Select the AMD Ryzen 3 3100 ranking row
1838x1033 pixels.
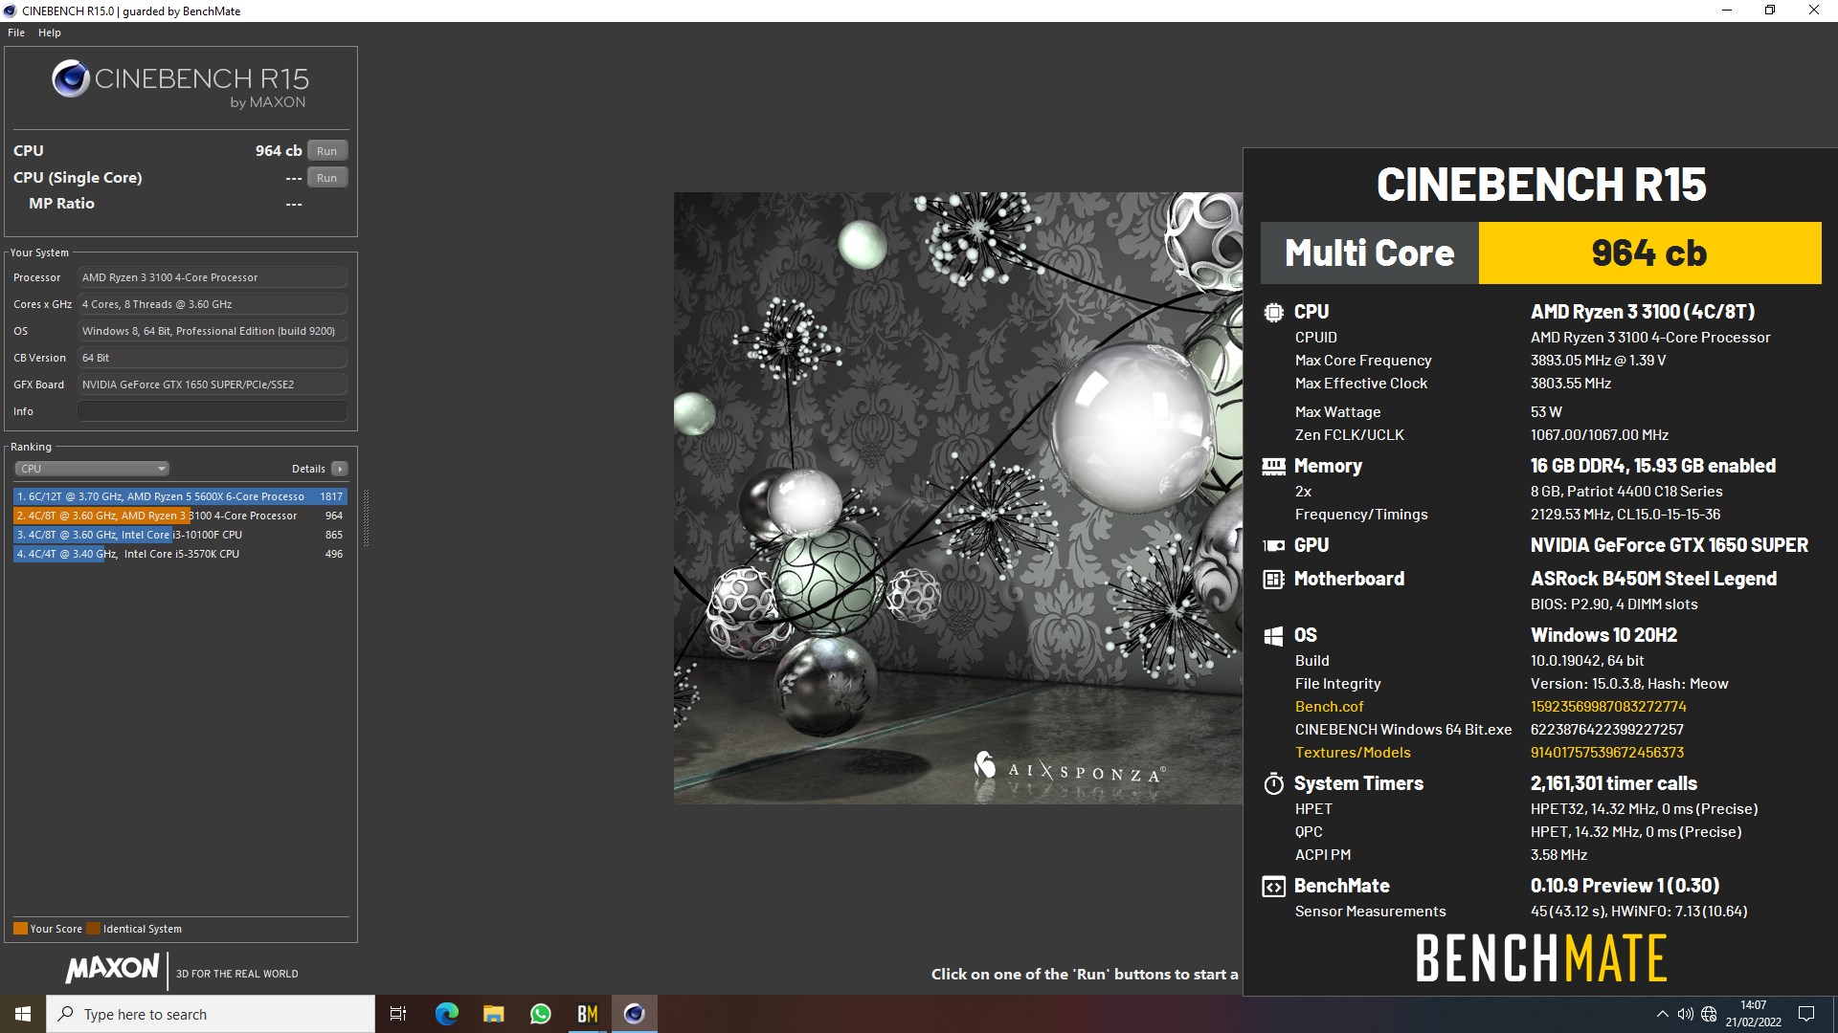[x=180, y=516]
